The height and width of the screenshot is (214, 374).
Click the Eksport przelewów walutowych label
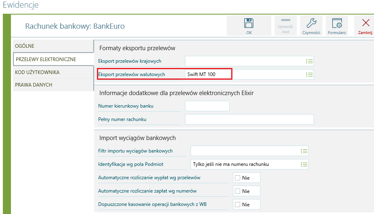coord(131,74)
